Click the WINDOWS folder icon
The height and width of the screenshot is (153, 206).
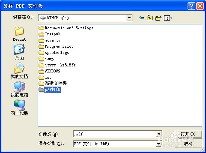pos(41,71)
